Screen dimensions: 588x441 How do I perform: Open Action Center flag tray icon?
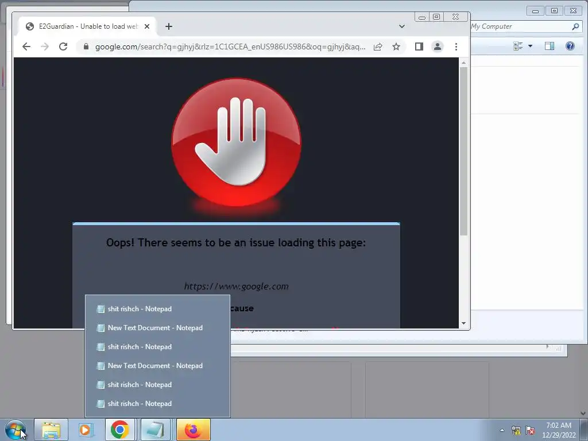pos(530,431)
